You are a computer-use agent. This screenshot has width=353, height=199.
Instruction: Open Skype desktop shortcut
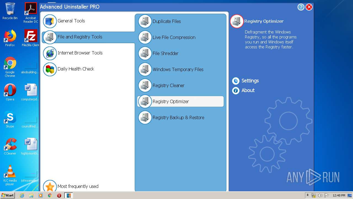(10, 119)
